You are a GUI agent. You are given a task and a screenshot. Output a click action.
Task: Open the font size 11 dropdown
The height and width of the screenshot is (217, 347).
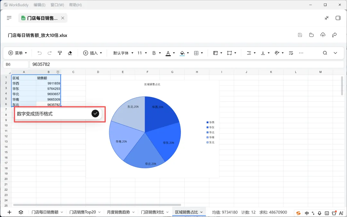[x=142, y=53]
